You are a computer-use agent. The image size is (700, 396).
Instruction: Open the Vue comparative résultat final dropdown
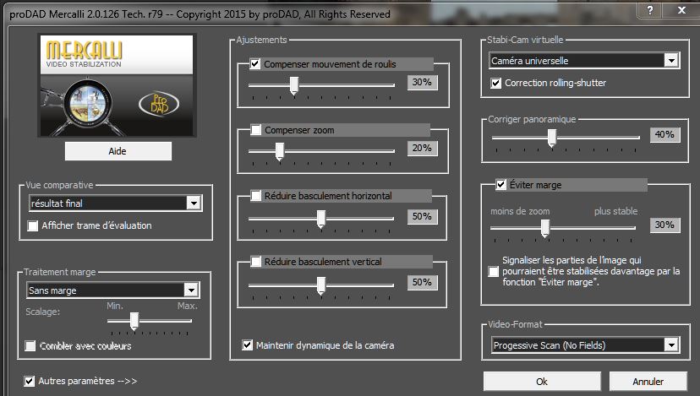pos(115,203)
